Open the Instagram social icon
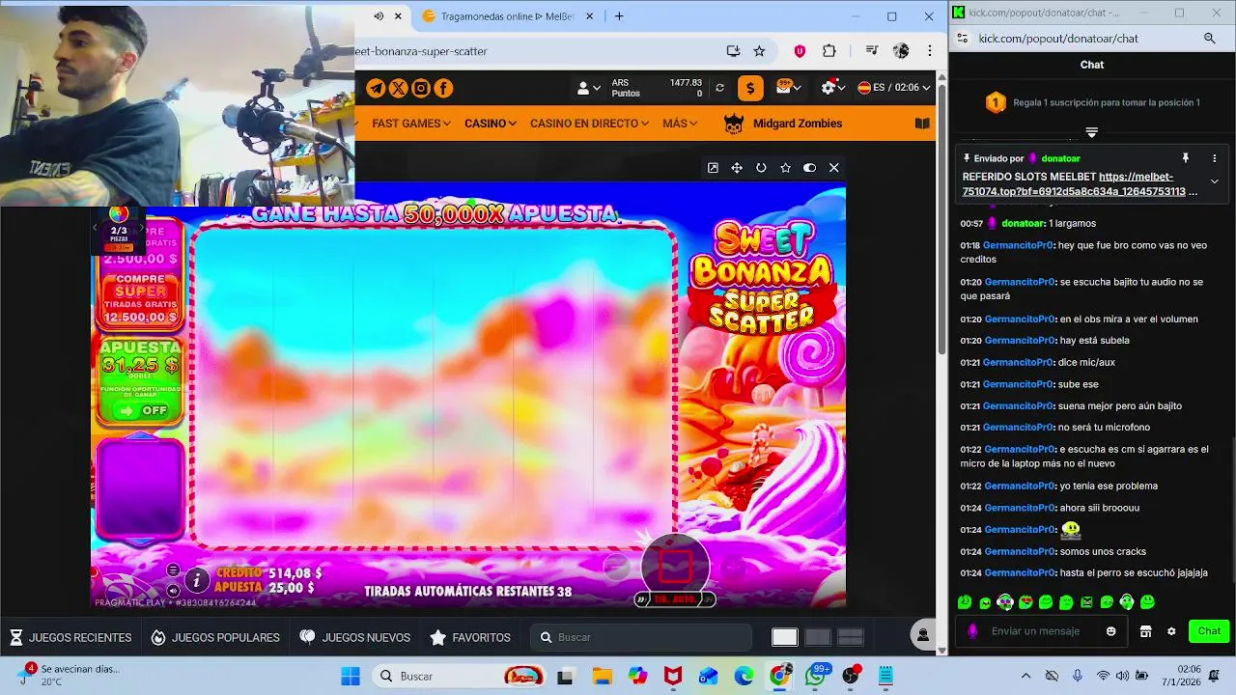This screenshot has height=695, width=1236. click(421, 88)
